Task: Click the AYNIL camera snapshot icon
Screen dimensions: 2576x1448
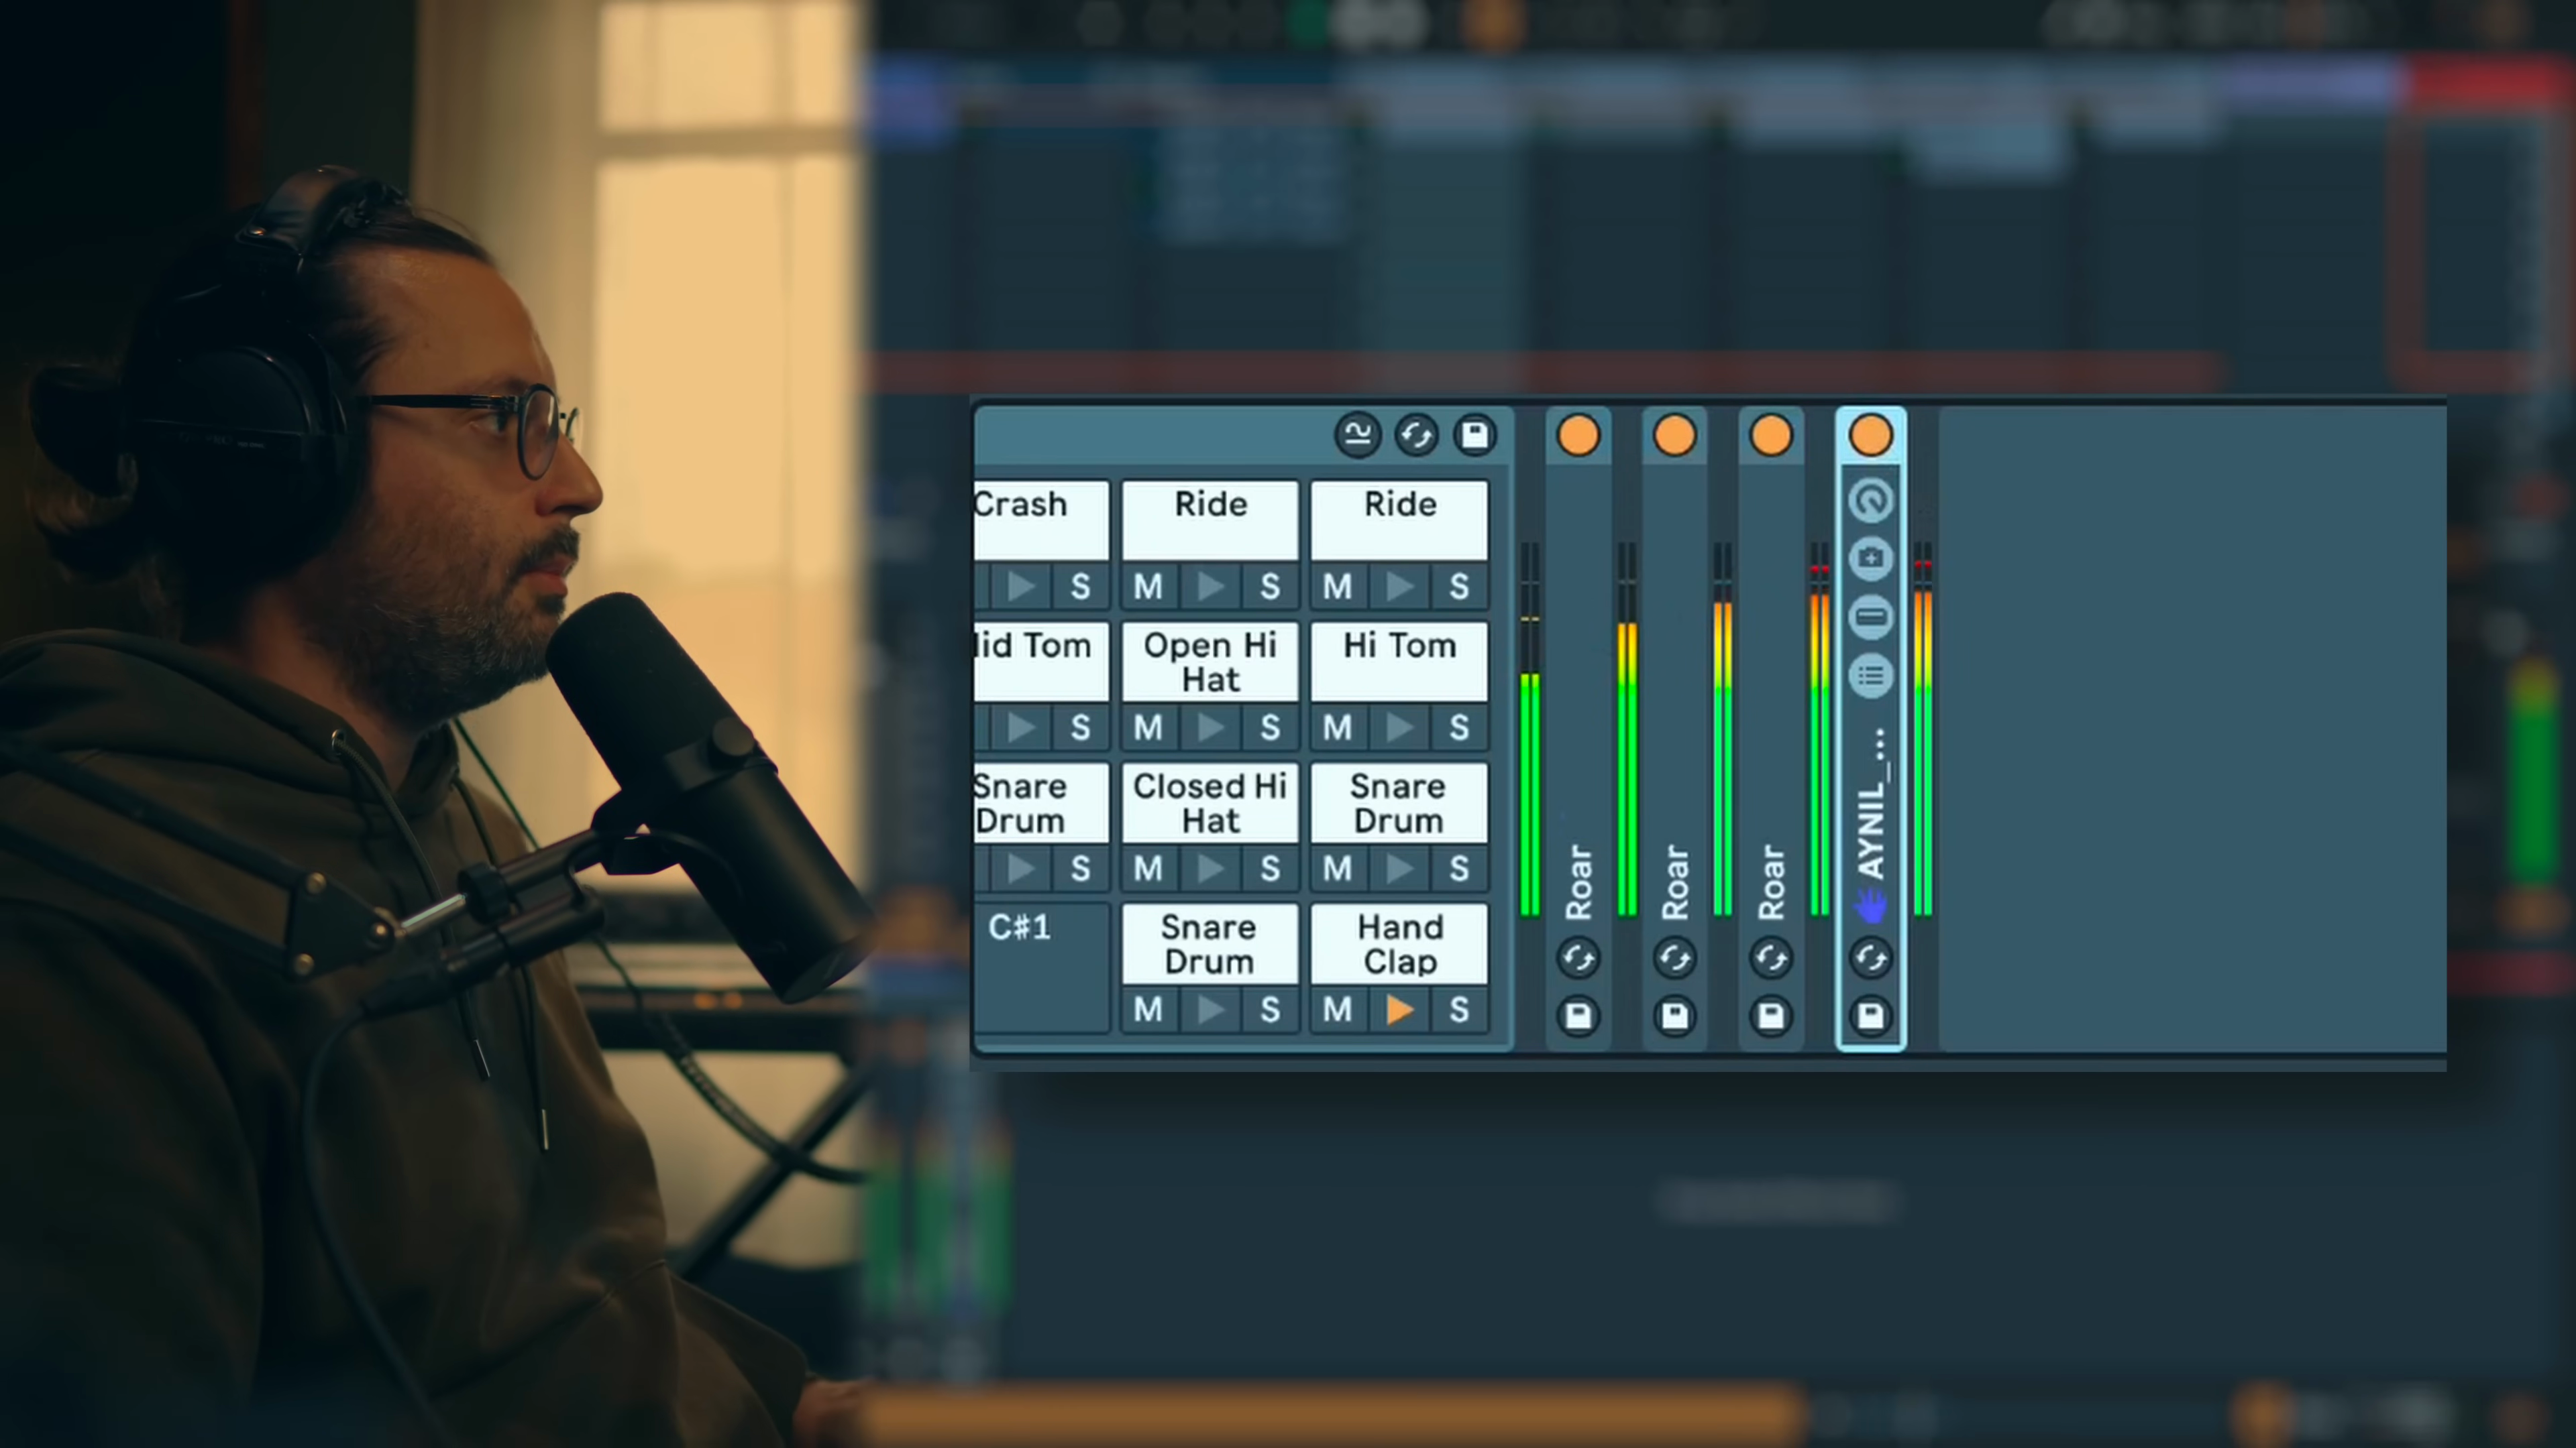Action: click(1871, 558)
